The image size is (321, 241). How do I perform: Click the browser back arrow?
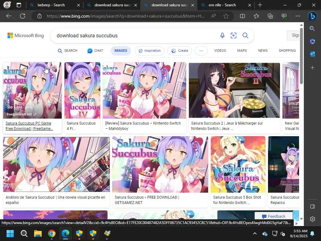(x=8, y=16)
